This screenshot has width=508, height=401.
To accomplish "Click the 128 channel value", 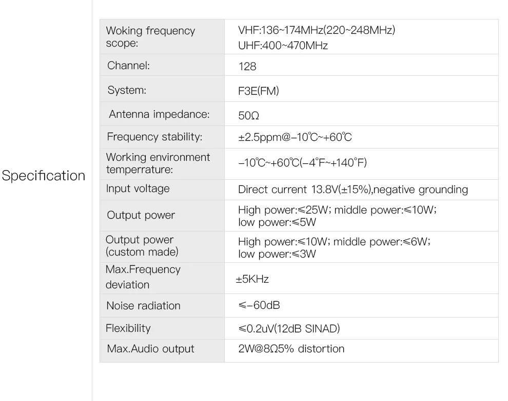I will pos(247,66).
